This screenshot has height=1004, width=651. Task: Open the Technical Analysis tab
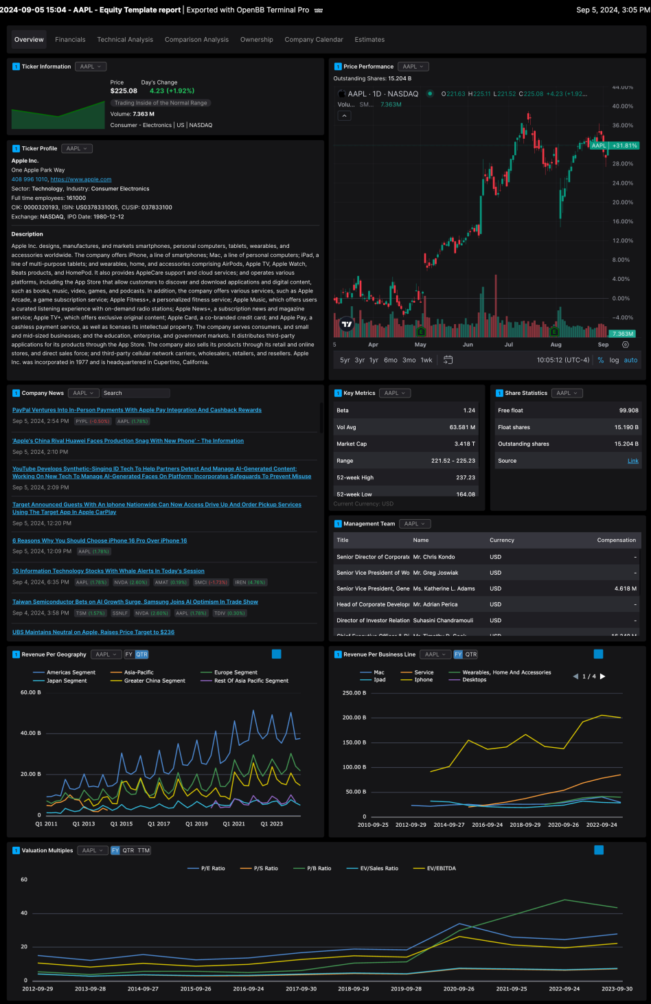pos(125,40)
